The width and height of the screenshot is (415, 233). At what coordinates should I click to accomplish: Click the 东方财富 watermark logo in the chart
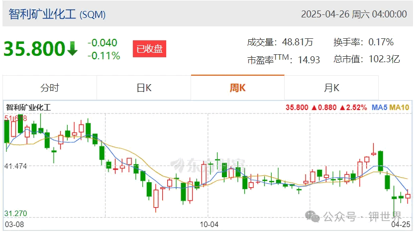208,165
